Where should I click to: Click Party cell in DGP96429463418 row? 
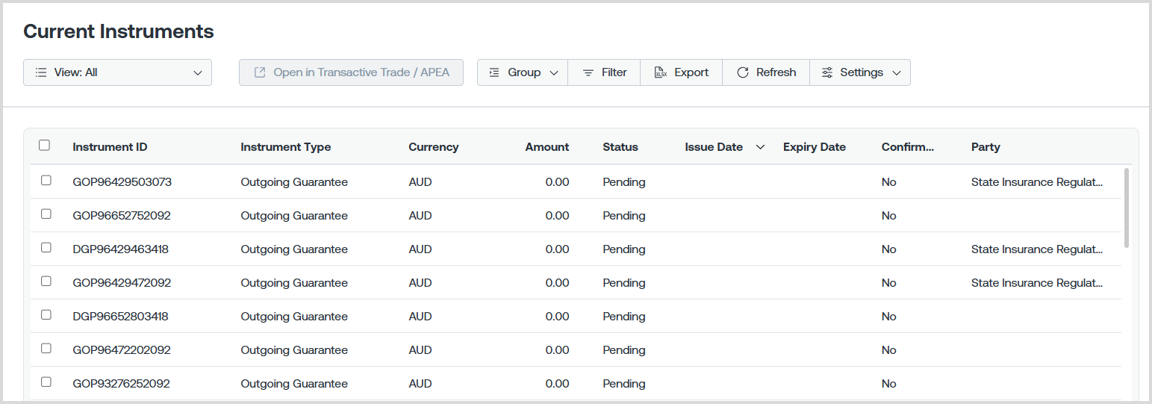tap(1037, 249)
